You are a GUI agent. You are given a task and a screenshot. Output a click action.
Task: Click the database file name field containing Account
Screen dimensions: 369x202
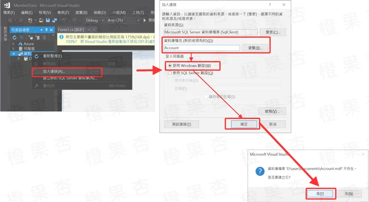(201, 48)
